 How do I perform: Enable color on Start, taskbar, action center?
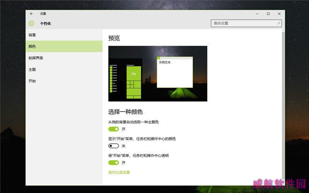tap(114, 146)
